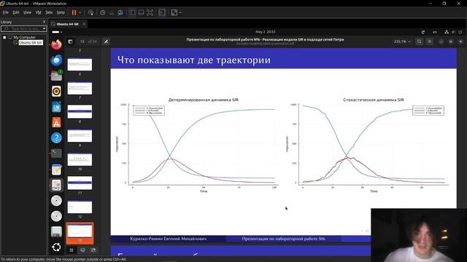Click the VMware pause (suspend) button
The height and width of the screenshot is (262, 467).
74,12
